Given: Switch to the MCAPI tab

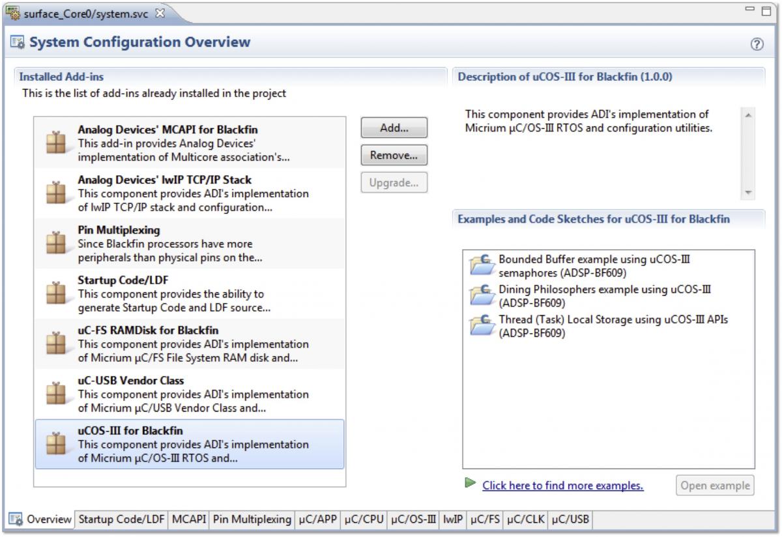Looking at the screenshot, I should point(189,519).
